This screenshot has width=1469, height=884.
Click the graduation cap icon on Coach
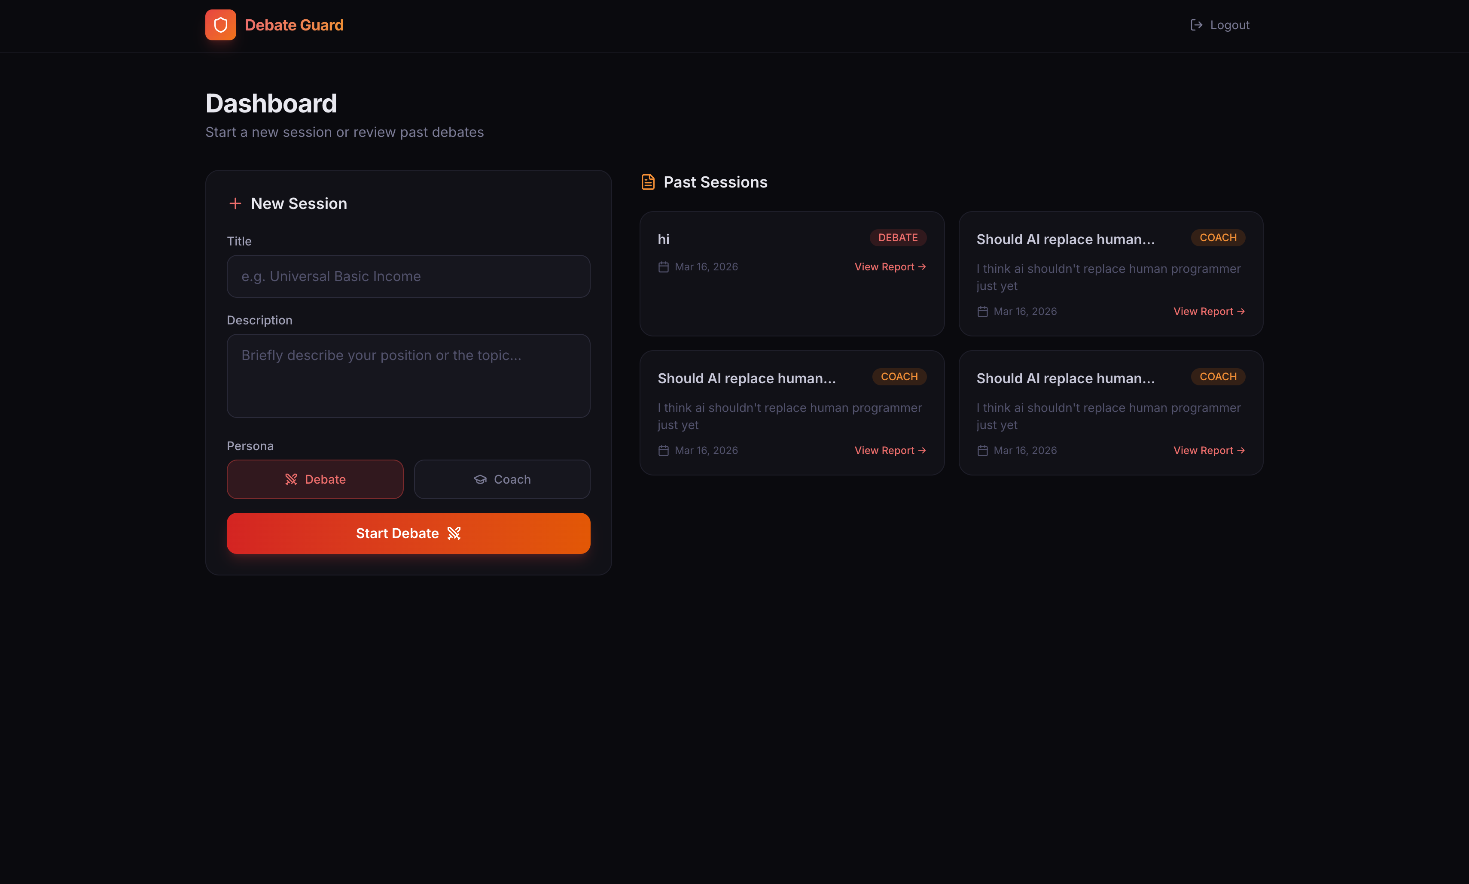[x=480, y=479]
